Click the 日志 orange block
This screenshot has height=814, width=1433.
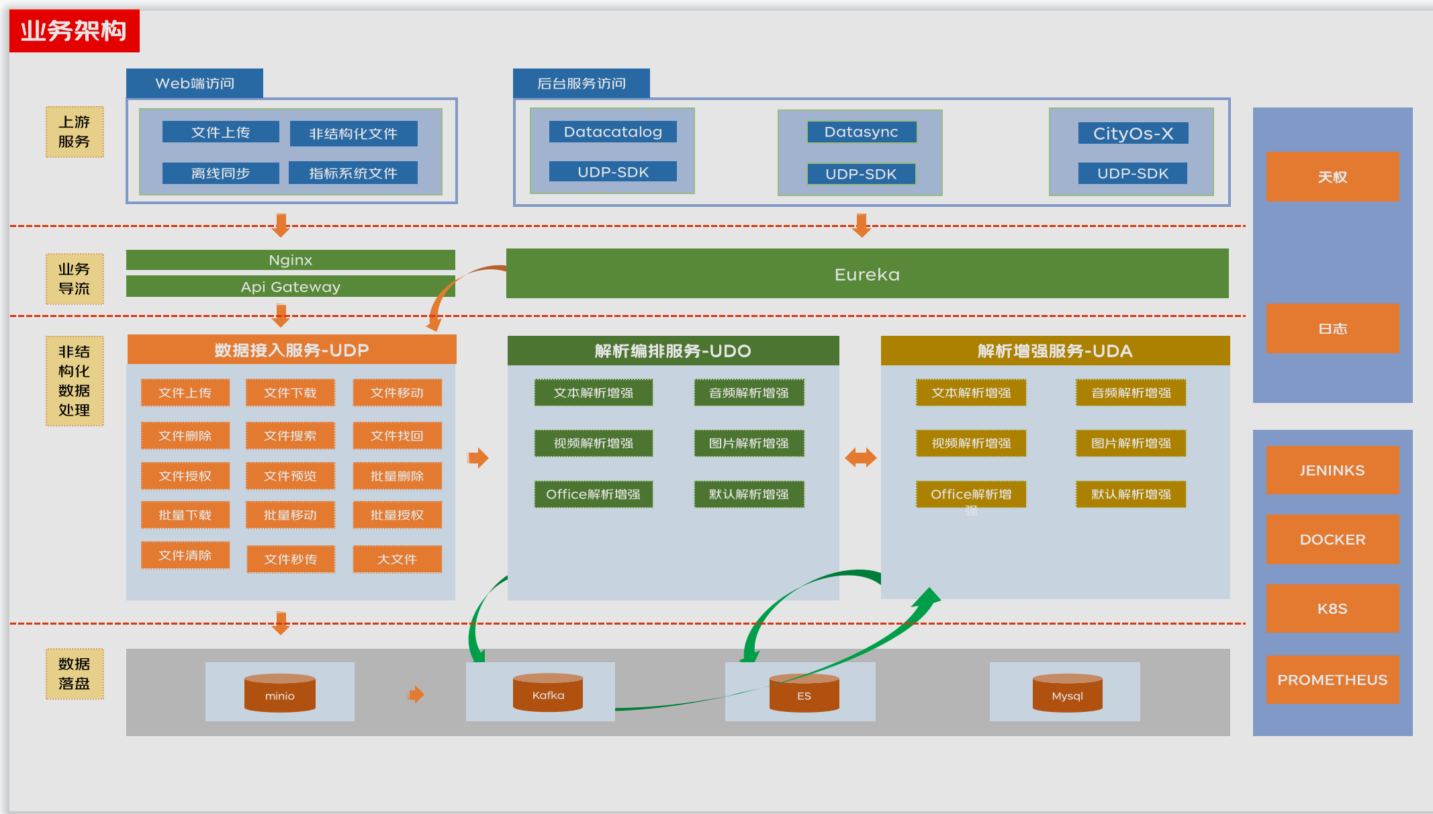(x=1332, y=328)
